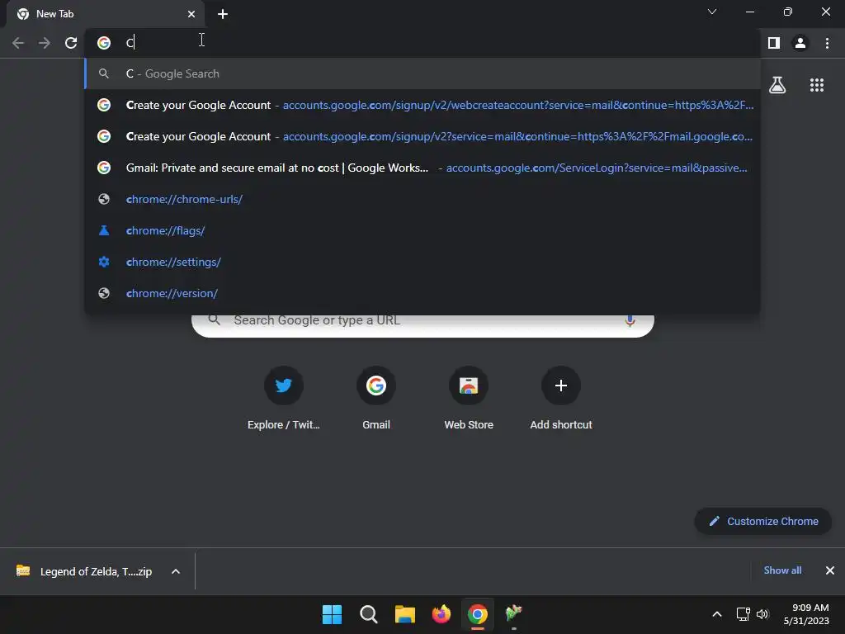This screenshot has width=845, height=634.
Task: Pick the signup/v2?service=mail suggestion
Action: tap(422, 136)
